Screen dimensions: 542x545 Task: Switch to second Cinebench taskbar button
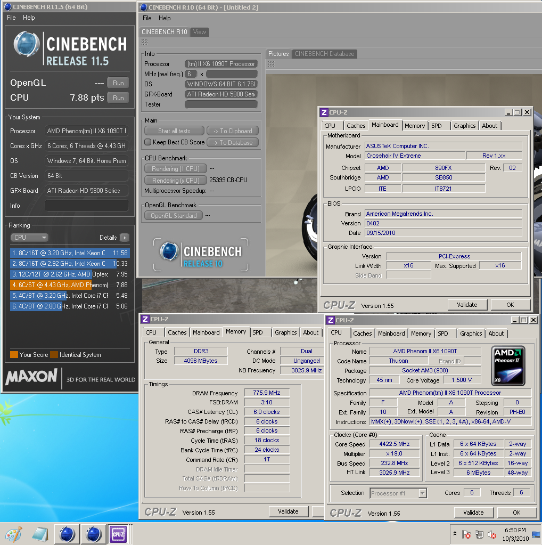[x=94, y=534]
